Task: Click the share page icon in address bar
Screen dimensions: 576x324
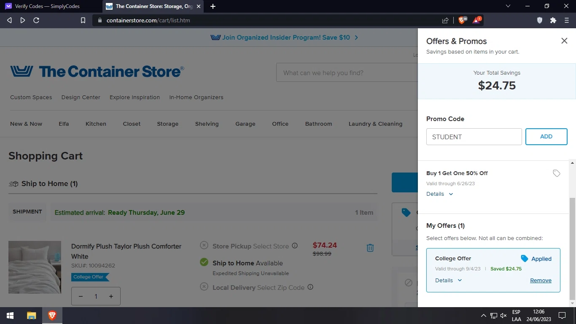Action: [x=445, y=20]
